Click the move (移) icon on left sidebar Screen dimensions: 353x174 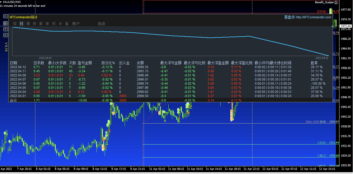[5, 23]
